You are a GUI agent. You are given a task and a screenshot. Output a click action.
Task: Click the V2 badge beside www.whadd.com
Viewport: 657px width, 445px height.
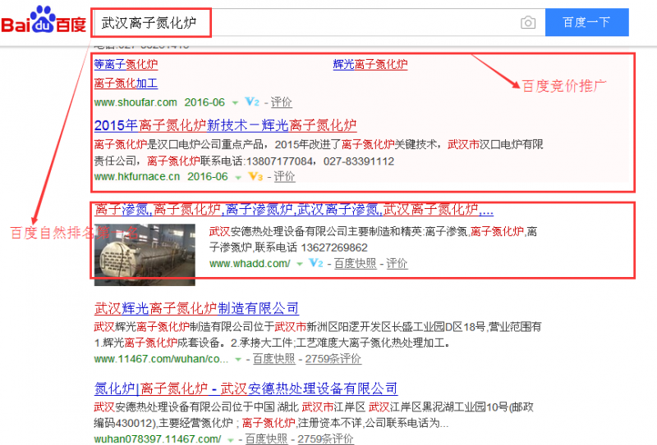click(315, 263)
